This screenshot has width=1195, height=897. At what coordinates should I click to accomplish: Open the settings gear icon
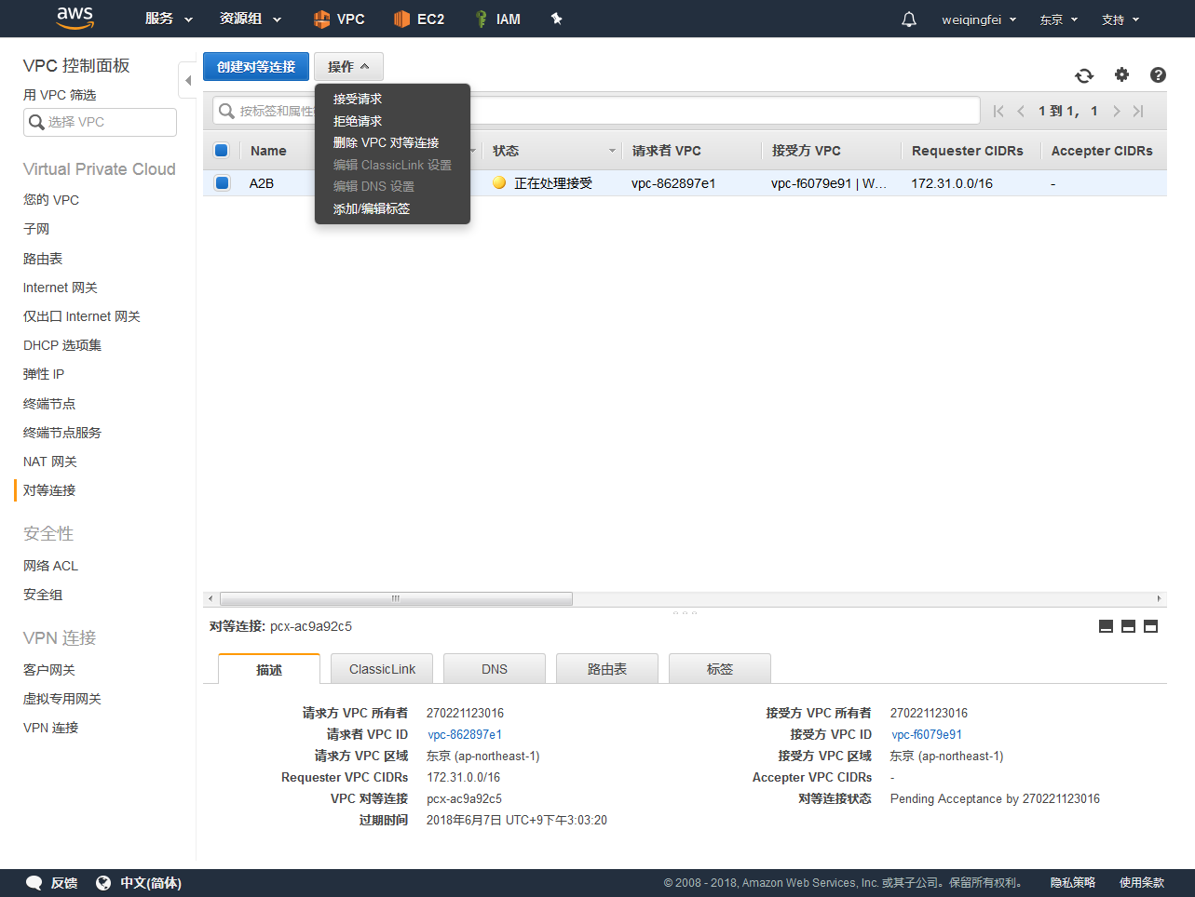(1121, 74)
